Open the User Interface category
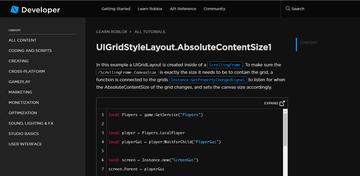 pos(25,144)
